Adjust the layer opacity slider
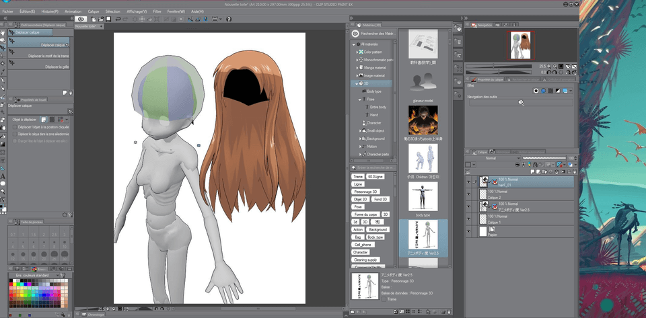646x318 pixels. click(x=544, y=159)
